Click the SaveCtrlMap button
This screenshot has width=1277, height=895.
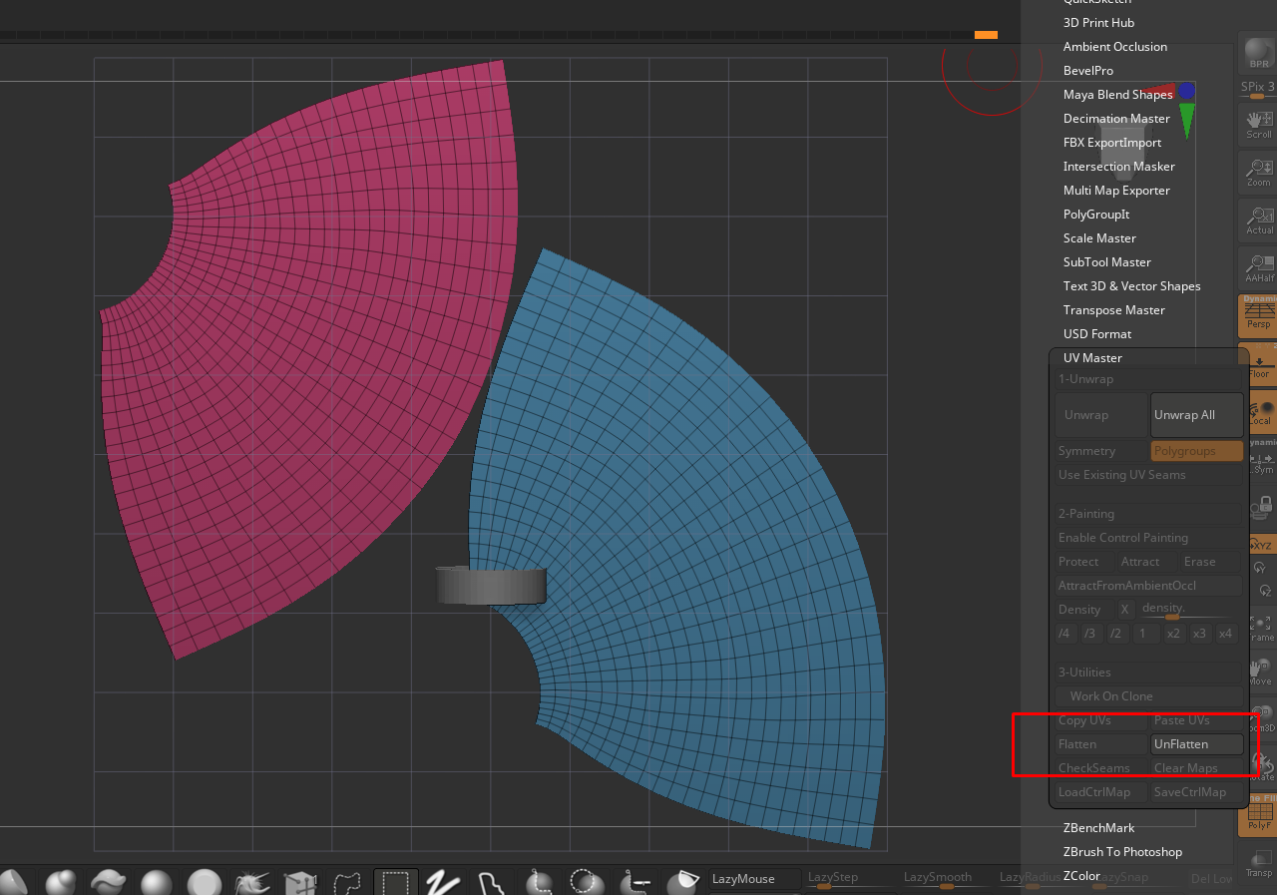click(1197, 792)
